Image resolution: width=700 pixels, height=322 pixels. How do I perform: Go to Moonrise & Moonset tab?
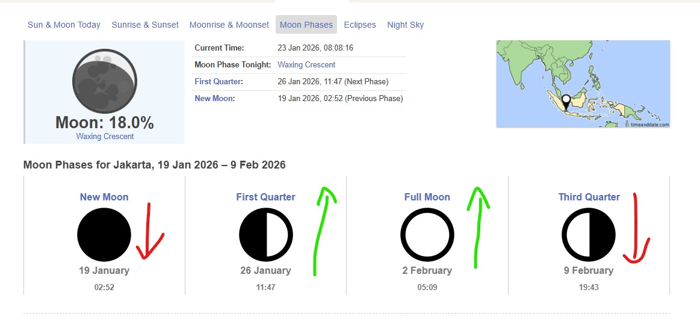click(229, 25)
